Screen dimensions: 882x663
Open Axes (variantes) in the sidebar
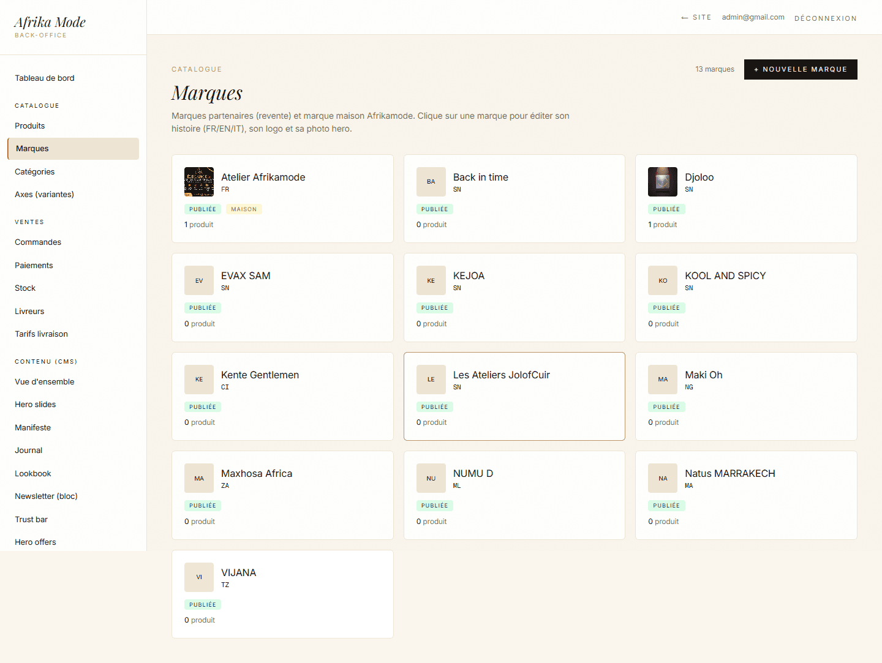pyautogui.click(x=73, y=195)
